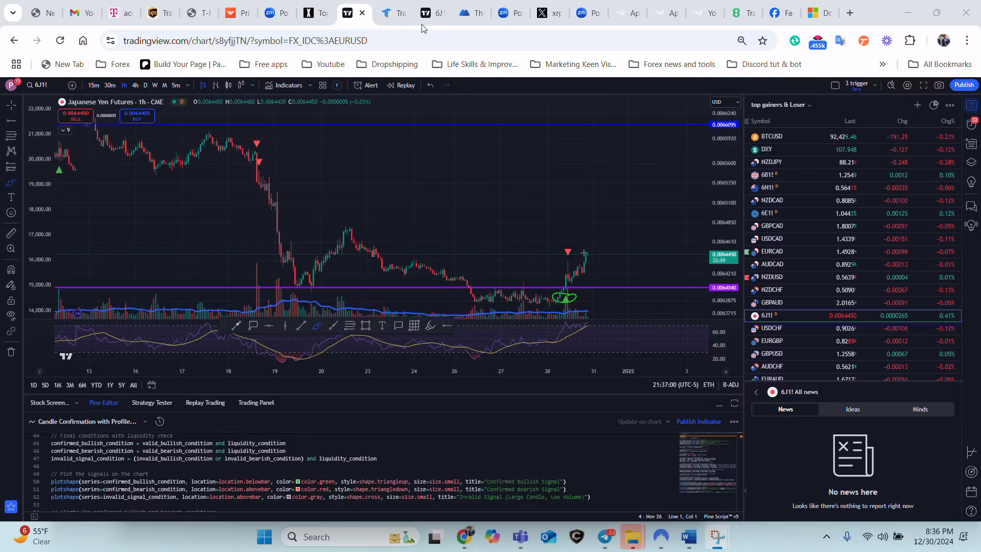Screen dimensions: 981x552
Task: Open the USD currency dropdown on the chart
Action: coord(725,102)
